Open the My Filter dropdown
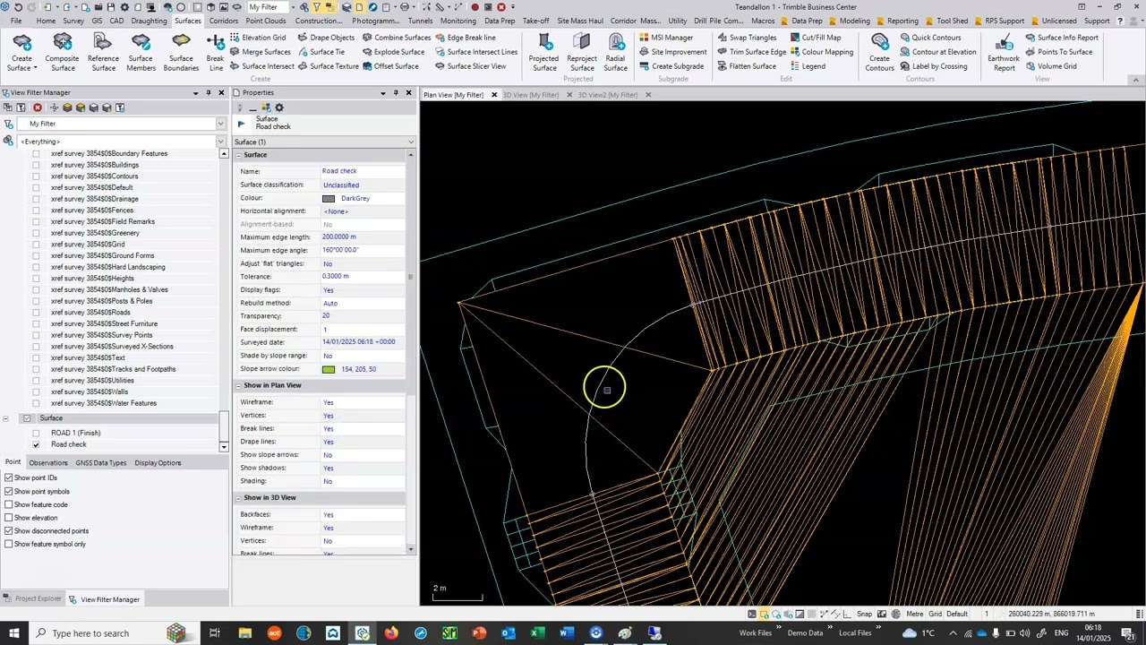The image size is (1146, 645). [220, 124]
